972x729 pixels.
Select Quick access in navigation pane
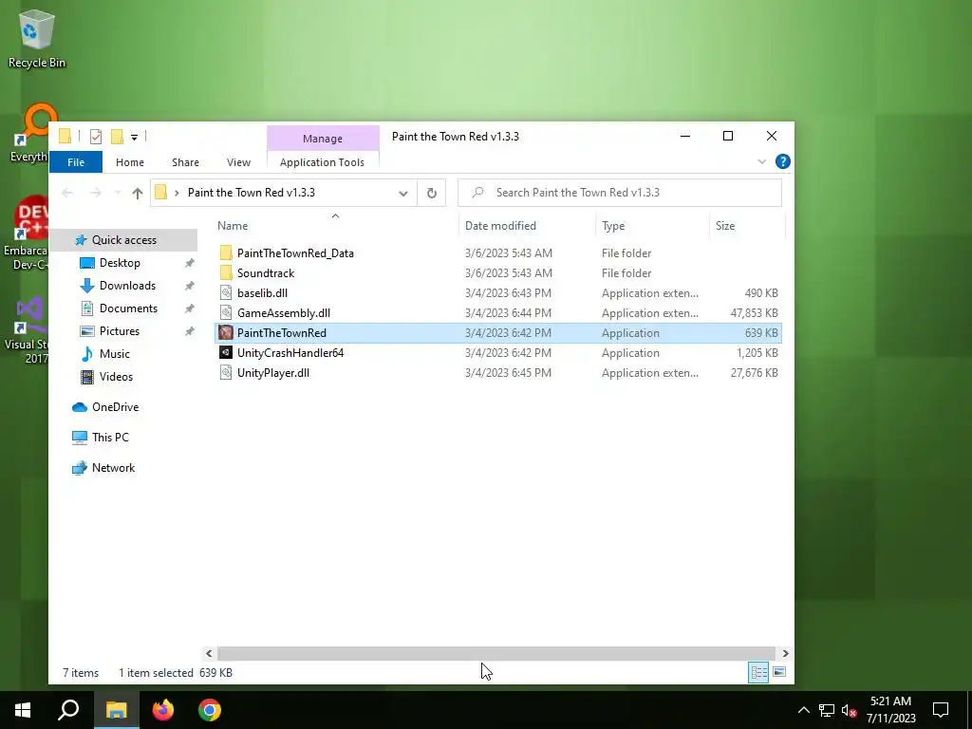[x=124, y=240]
